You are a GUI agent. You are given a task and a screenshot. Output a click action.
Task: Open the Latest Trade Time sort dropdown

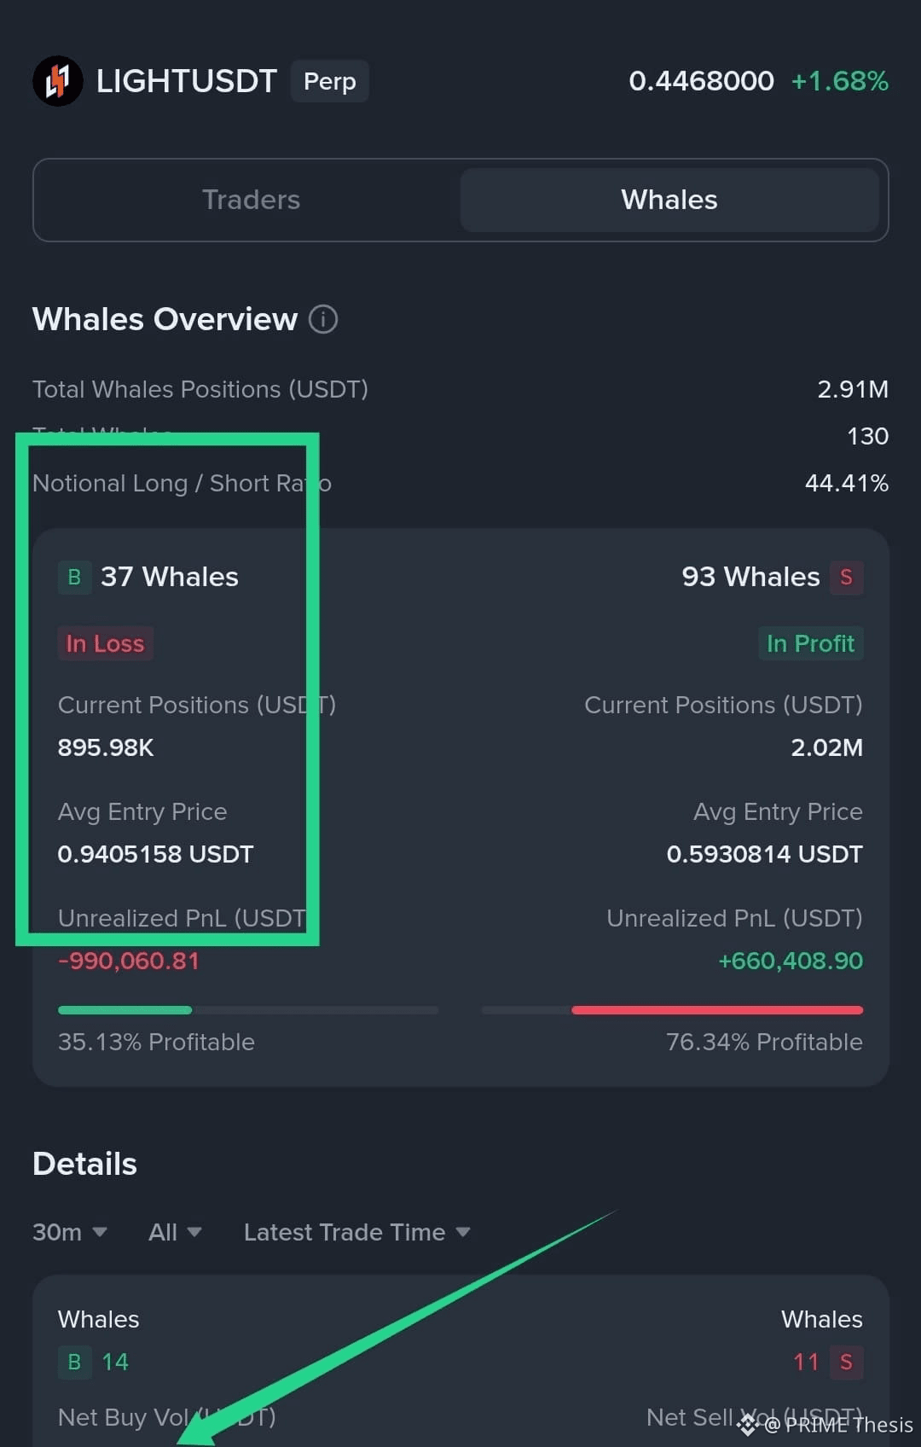click(x=356, y=1231)
